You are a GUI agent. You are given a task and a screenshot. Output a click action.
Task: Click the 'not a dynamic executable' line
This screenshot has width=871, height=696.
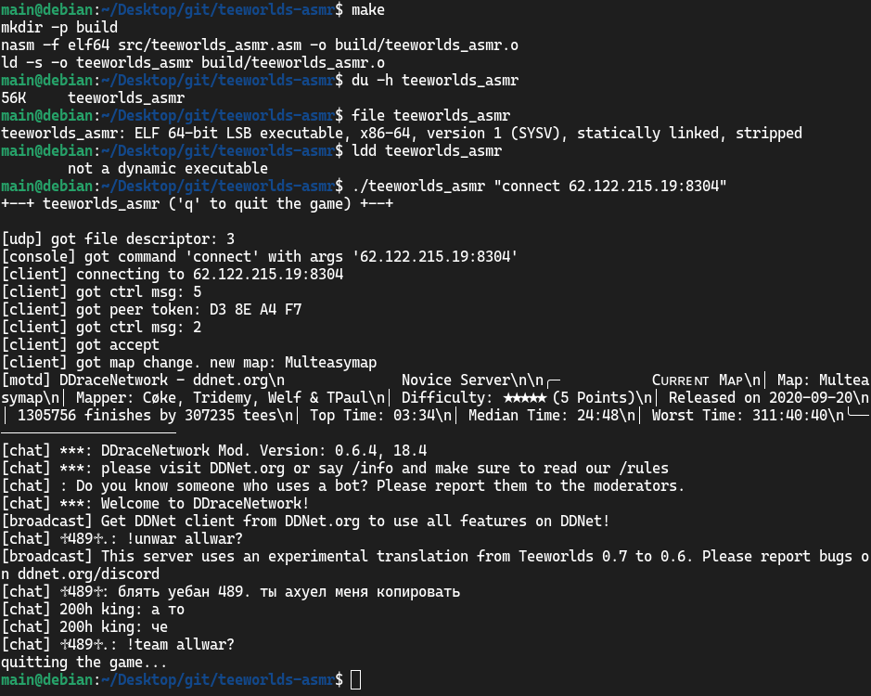click(168, 169)
